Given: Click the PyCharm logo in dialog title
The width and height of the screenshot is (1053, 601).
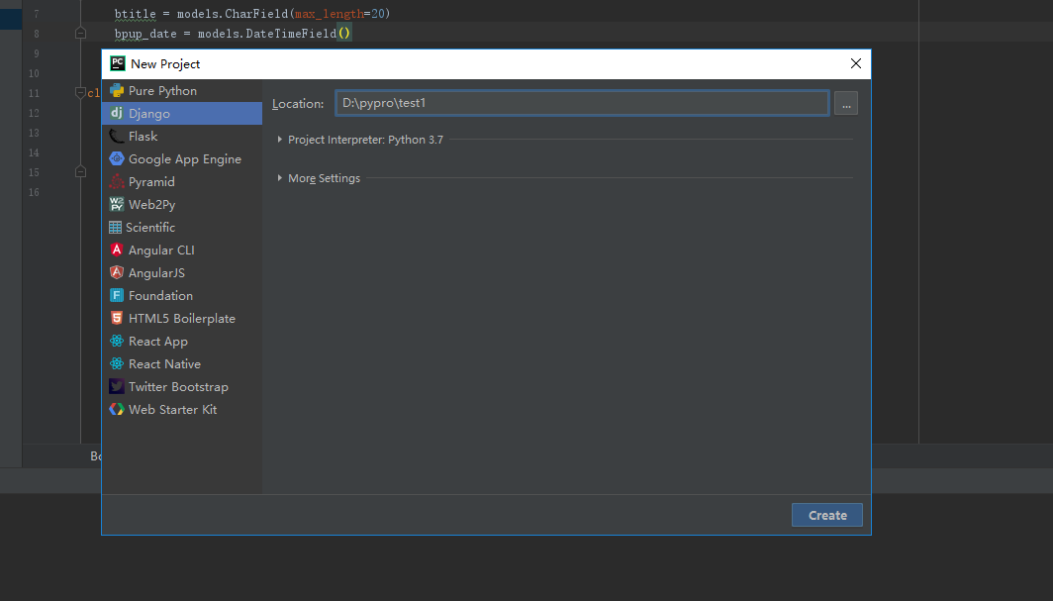Looking at the screenshot, I should tap(118, 63).
